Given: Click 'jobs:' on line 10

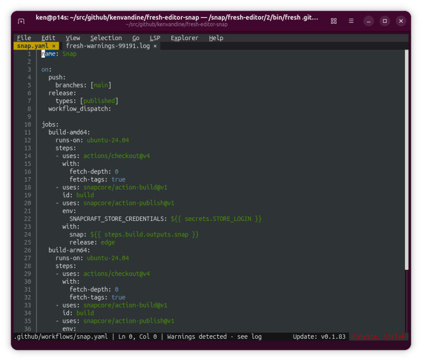Looking at the screenshot, I should click(50, 125).
